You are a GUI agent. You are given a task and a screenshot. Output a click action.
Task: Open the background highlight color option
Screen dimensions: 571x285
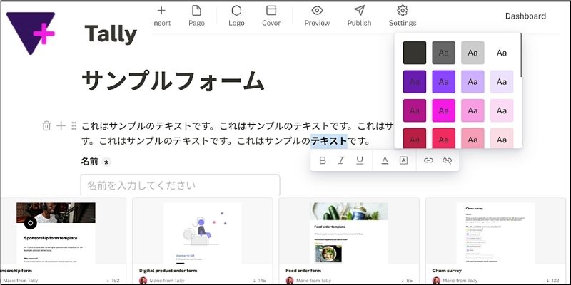coord(403,160)
